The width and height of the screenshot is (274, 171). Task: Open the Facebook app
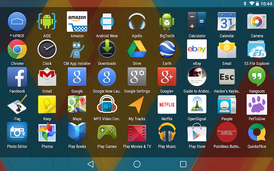(17, 77)
